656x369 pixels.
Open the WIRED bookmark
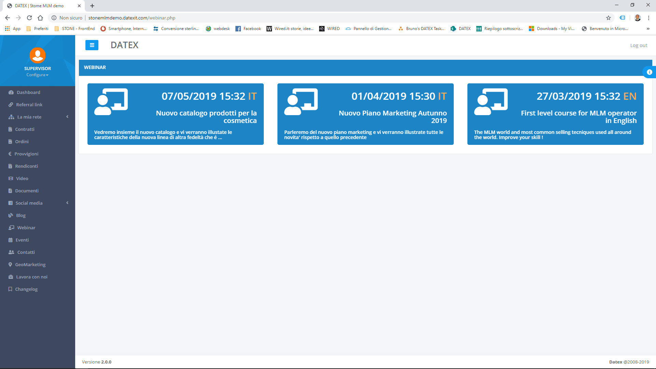[329, 29]
